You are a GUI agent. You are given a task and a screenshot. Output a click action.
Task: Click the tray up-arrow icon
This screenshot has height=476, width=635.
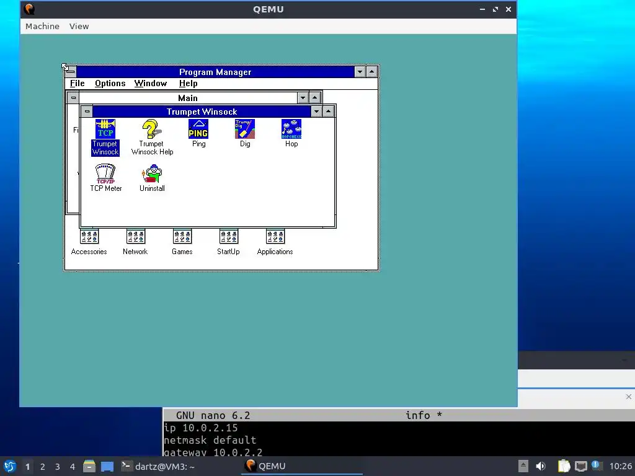(523, 466)
